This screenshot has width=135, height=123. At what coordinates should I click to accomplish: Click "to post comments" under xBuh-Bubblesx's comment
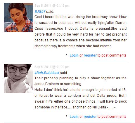112,117
